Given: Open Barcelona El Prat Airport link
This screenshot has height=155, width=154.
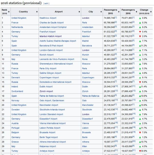Looking at the screenshot, I should point(51,46).
